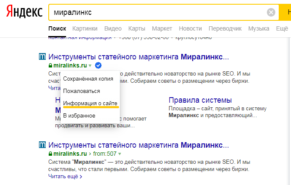Click the miralinks favicon of the first result

[x=42, y=56]
